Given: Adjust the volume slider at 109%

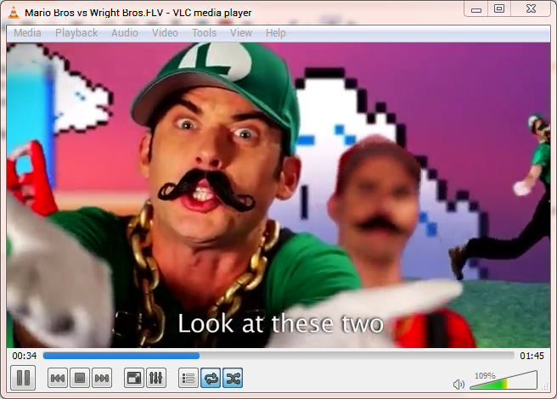Looking at the screenshot, I should [504, 380].
